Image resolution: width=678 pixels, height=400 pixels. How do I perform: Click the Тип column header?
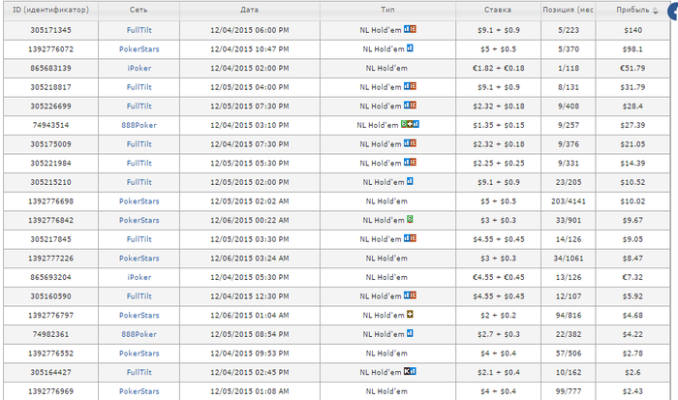(388, 10)
